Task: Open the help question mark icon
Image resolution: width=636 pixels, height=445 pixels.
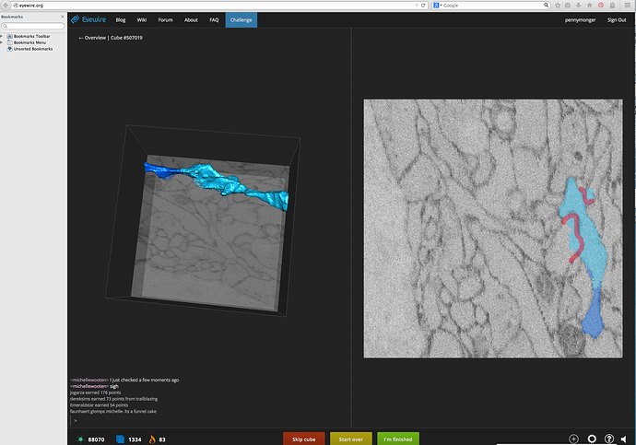Action: point(608,439)
